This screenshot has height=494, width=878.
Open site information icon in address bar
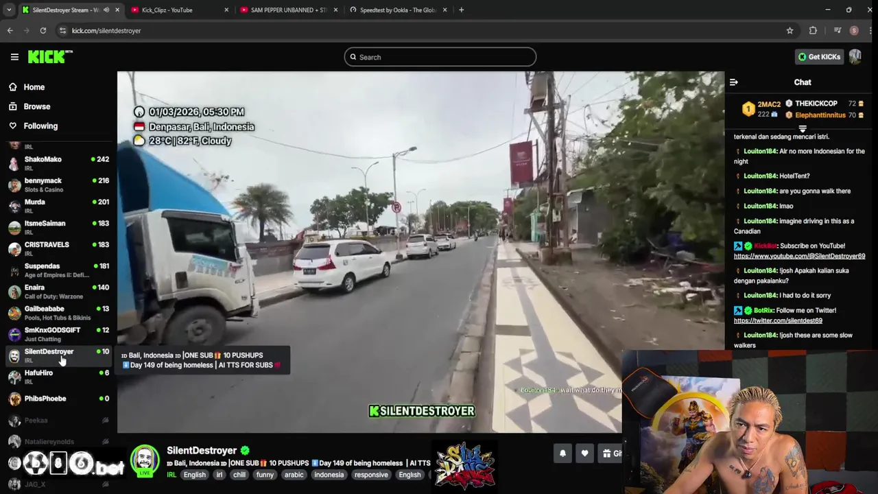pos(62,30)
